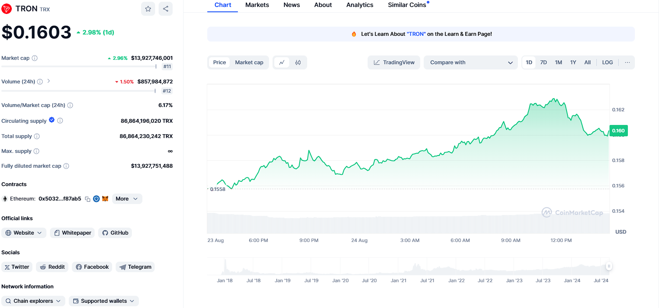Open Max. supply info icon
This screenshot has height=308, width=659.
36,151
